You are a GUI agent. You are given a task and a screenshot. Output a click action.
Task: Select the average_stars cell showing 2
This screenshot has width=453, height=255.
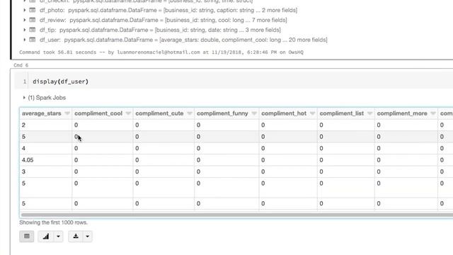[x=45, y=125]
